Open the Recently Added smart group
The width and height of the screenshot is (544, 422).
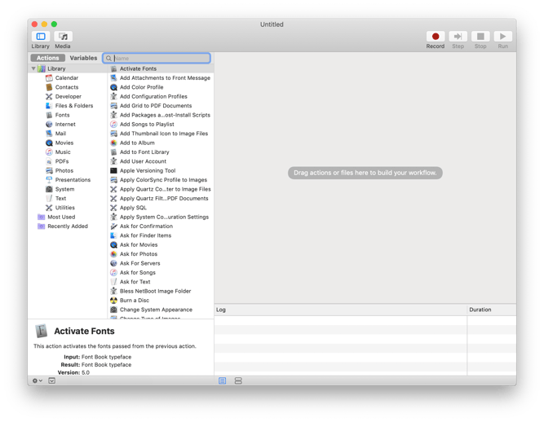click(x=68, y=226)
